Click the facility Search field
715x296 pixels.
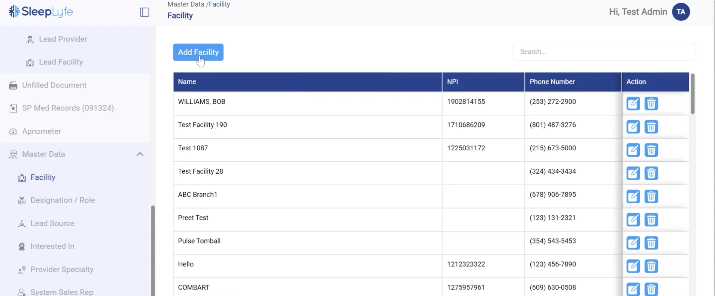click(604, 52)
